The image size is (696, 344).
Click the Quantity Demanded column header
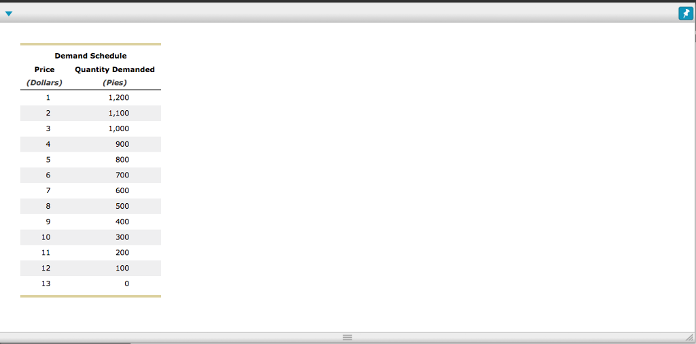115,70
